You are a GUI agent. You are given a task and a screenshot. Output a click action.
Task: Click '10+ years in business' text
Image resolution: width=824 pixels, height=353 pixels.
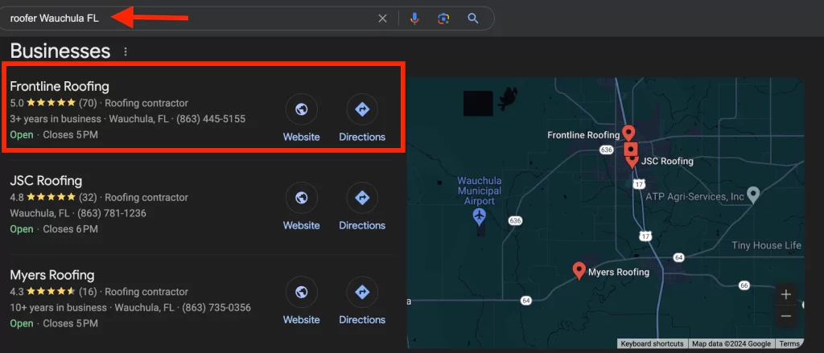coord(58,308)
